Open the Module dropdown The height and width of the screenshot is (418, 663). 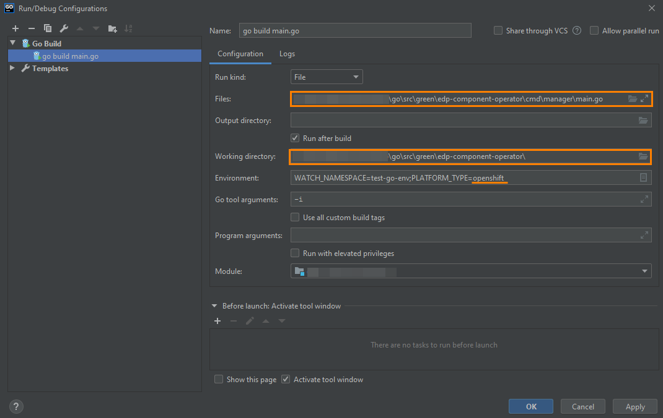click(644, 271)
